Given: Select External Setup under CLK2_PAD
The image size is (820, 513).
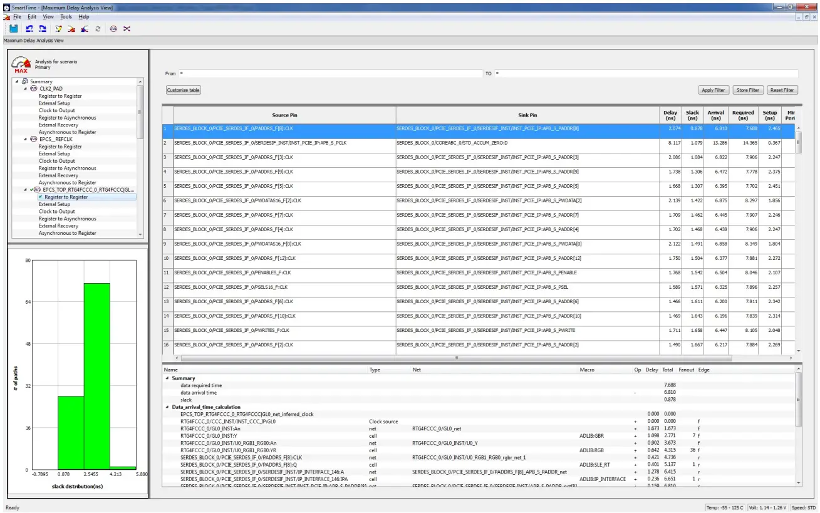Looking at the screenshot, I should pos(54,103).
